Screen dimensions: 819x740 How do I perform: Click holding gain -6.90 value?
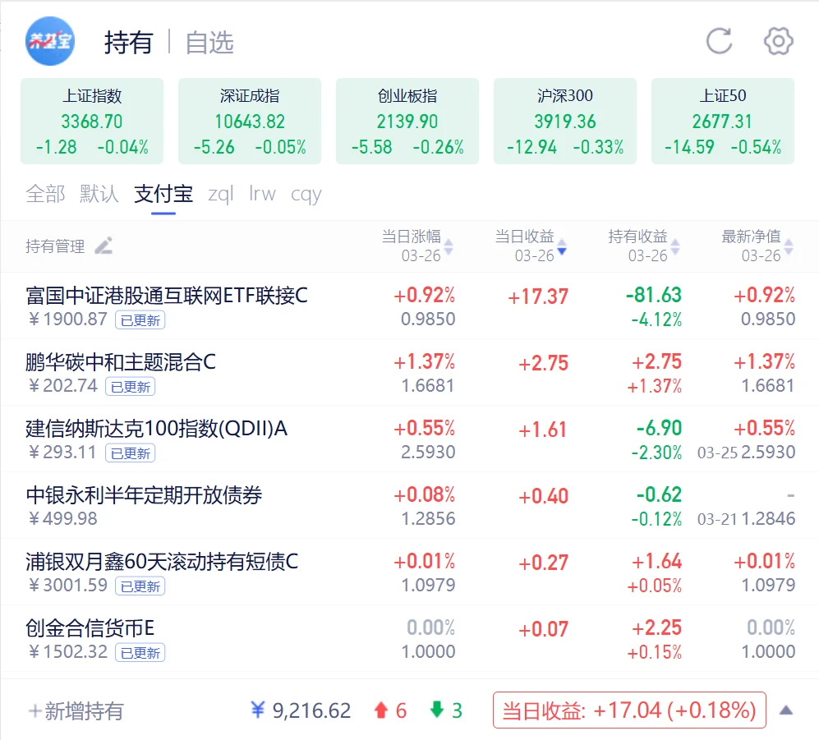pyautogui.click(x=659, y=428)
